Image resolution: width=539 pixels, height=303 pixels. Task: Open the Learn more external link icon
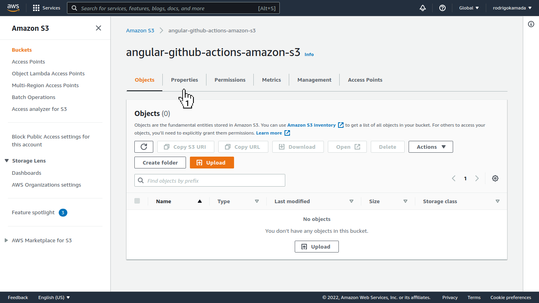click(x=287, y=133)
